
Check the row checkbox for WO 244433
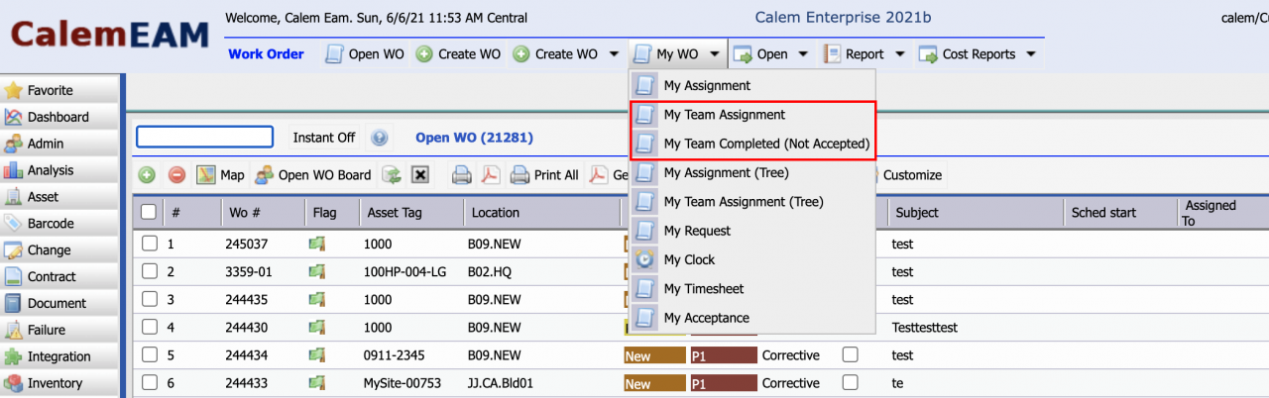tap(149, 382)
